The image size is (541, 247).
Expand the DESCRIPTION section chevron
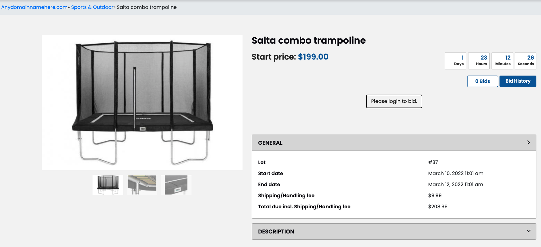[529, 231]
